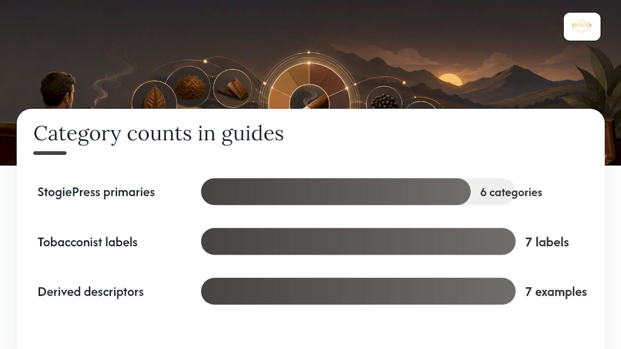
Task: Select the '7 labels' value text
Action: (x=547, y=242)
